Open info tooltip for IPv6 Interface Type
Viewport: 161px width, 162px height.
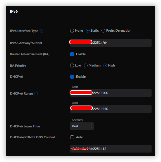coord(42,31)
